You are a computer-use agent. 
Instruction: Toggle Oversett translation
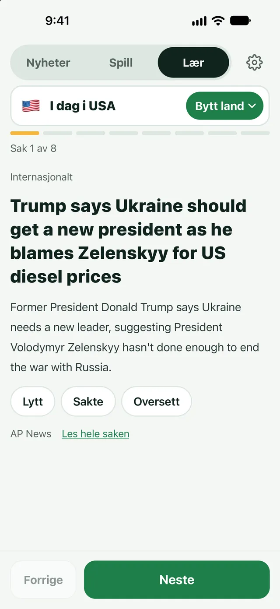click(157, 401)
